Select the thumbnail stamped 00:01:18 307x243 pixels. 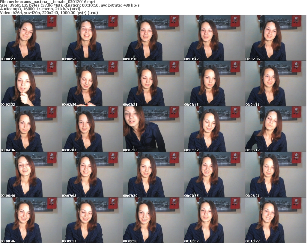(153, 38)
